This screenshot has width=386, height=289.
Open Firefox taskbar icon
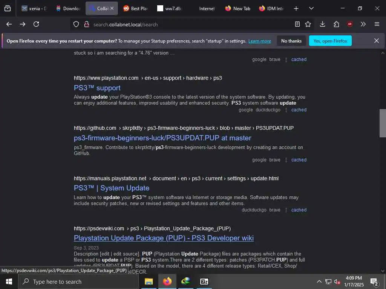tap(167, 281)
